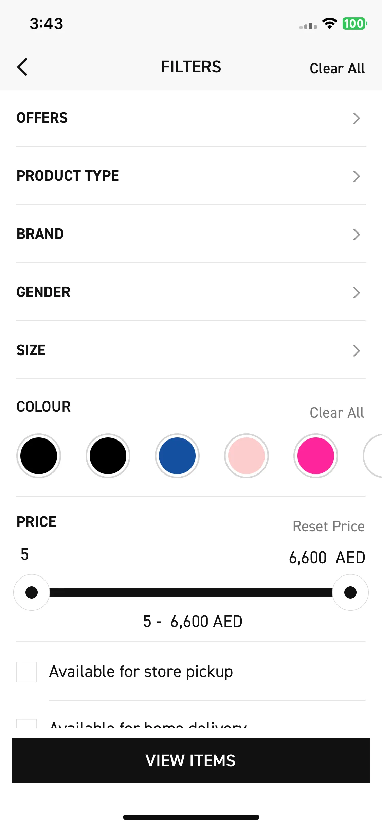Click the minimum price slider handle
The height and width of the screenshot is (828, 382).
32,592
